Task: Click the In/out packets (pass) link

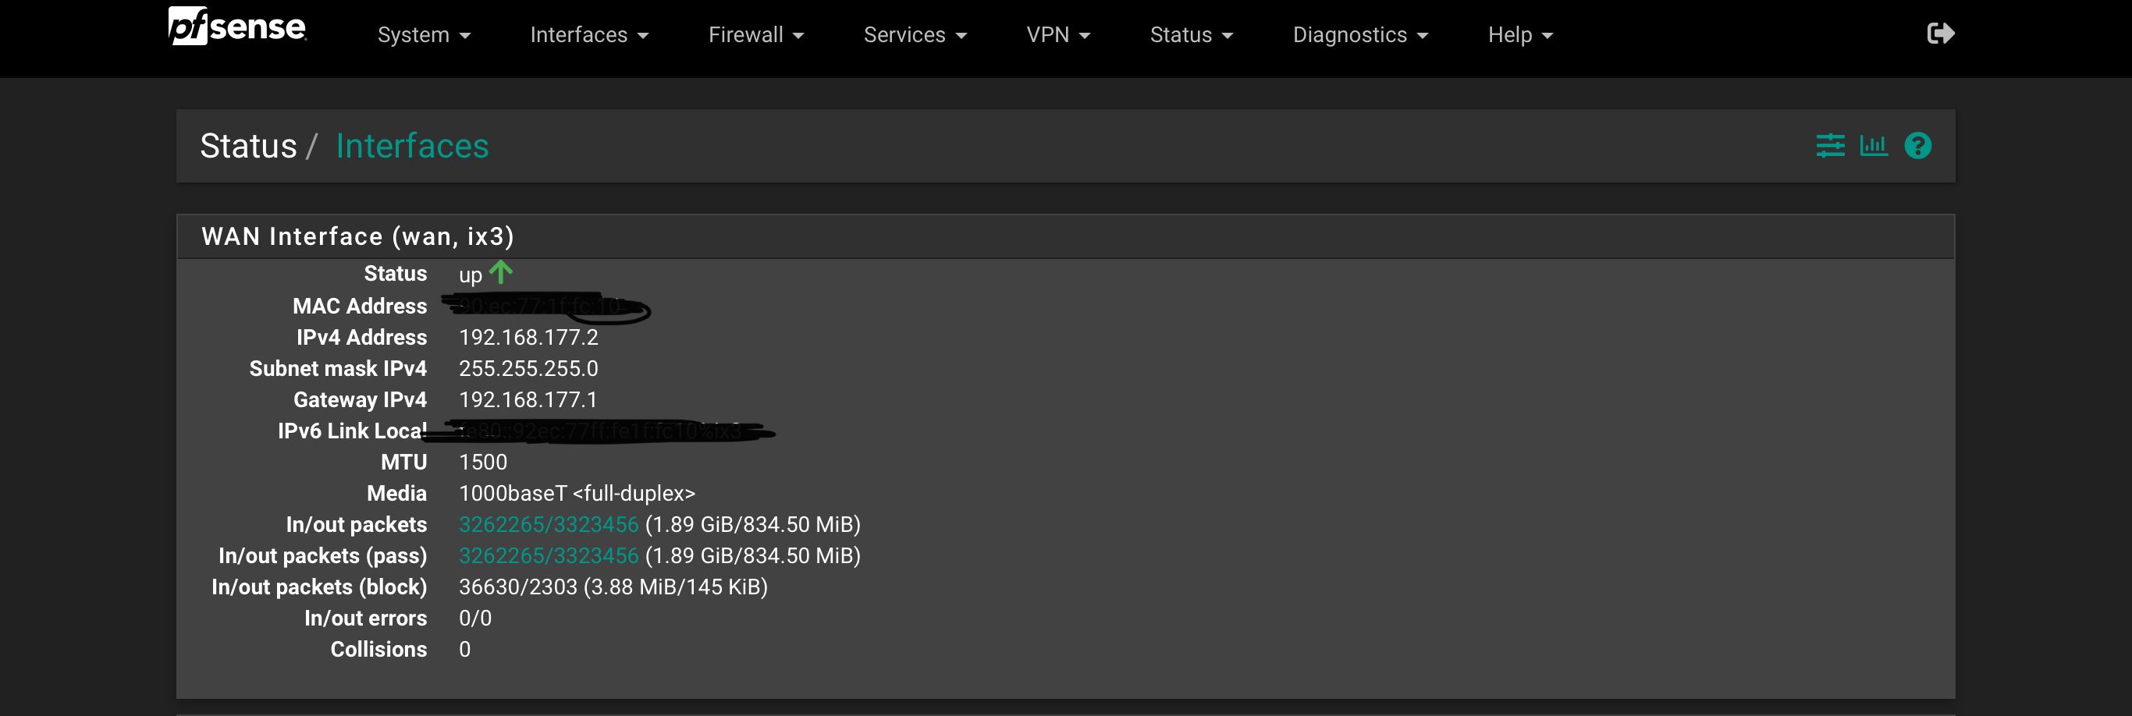Action: coord(549,555)
